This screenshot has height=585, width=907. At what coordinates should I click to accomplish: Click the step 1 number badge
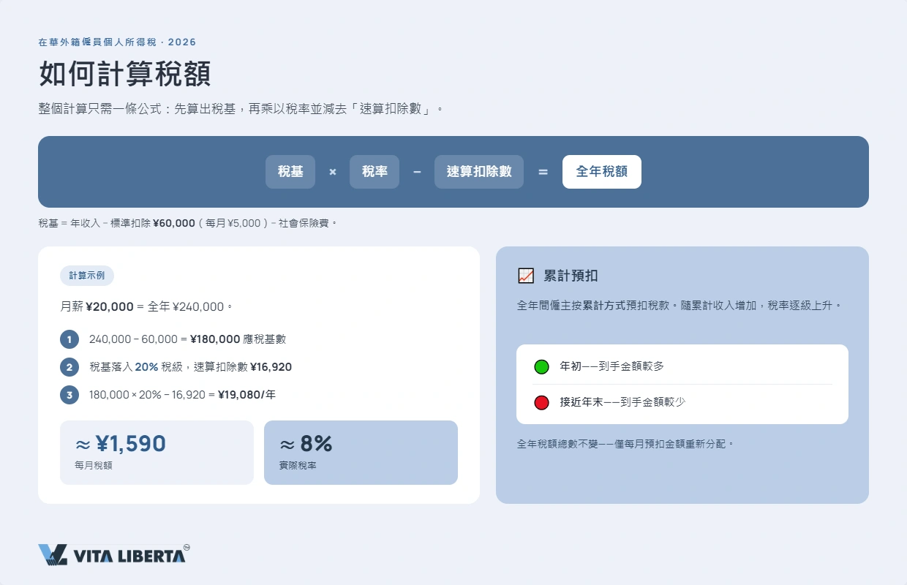[x=69, y=339]
